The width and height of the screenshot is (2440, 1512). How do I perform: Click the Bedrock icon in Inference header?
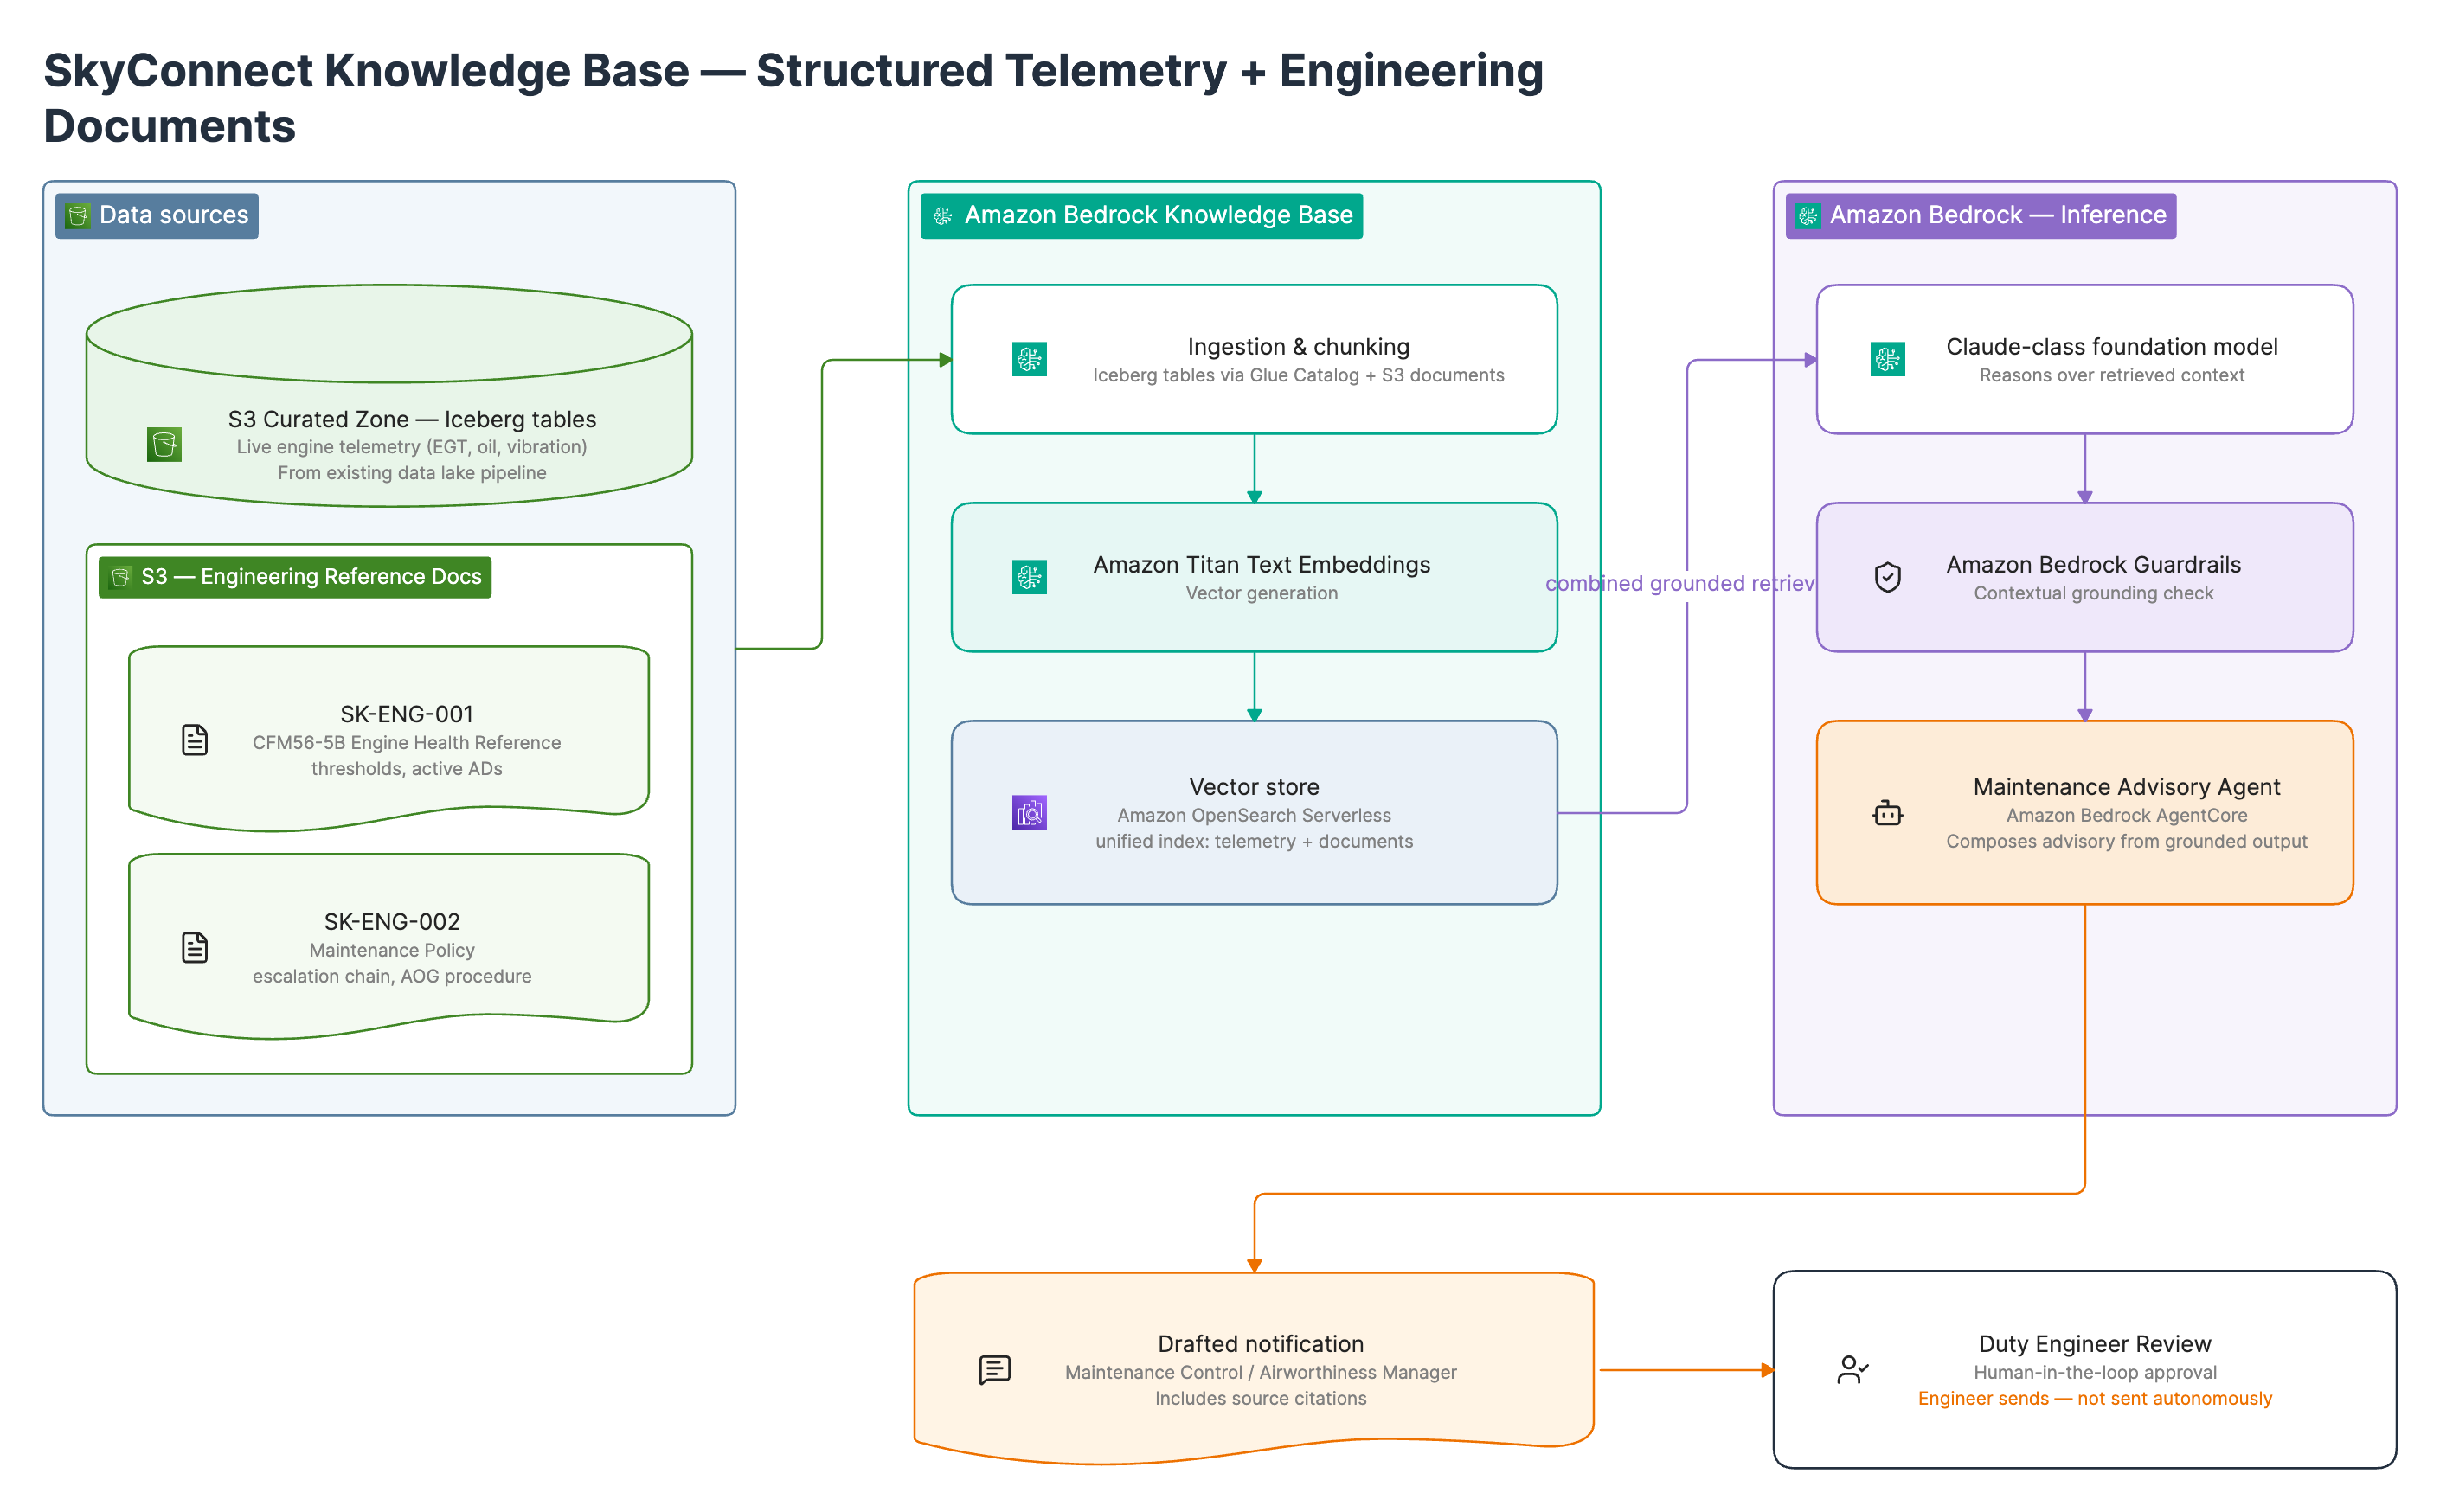(1808, 216)
